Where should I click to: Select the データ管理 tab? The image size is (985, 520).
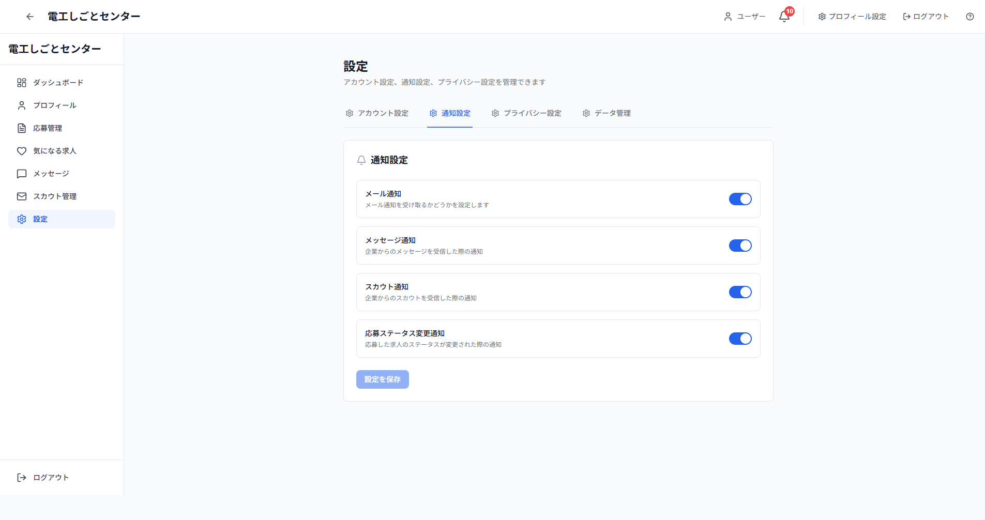tap(607, 113)
